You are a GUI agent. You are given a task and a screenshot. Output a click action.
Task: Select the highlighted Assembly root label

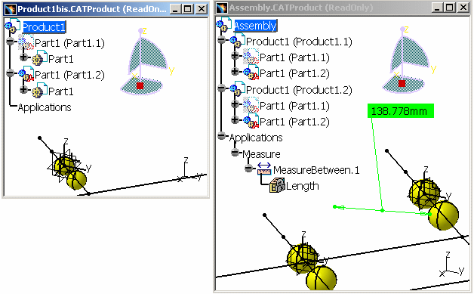coord(255,26)
